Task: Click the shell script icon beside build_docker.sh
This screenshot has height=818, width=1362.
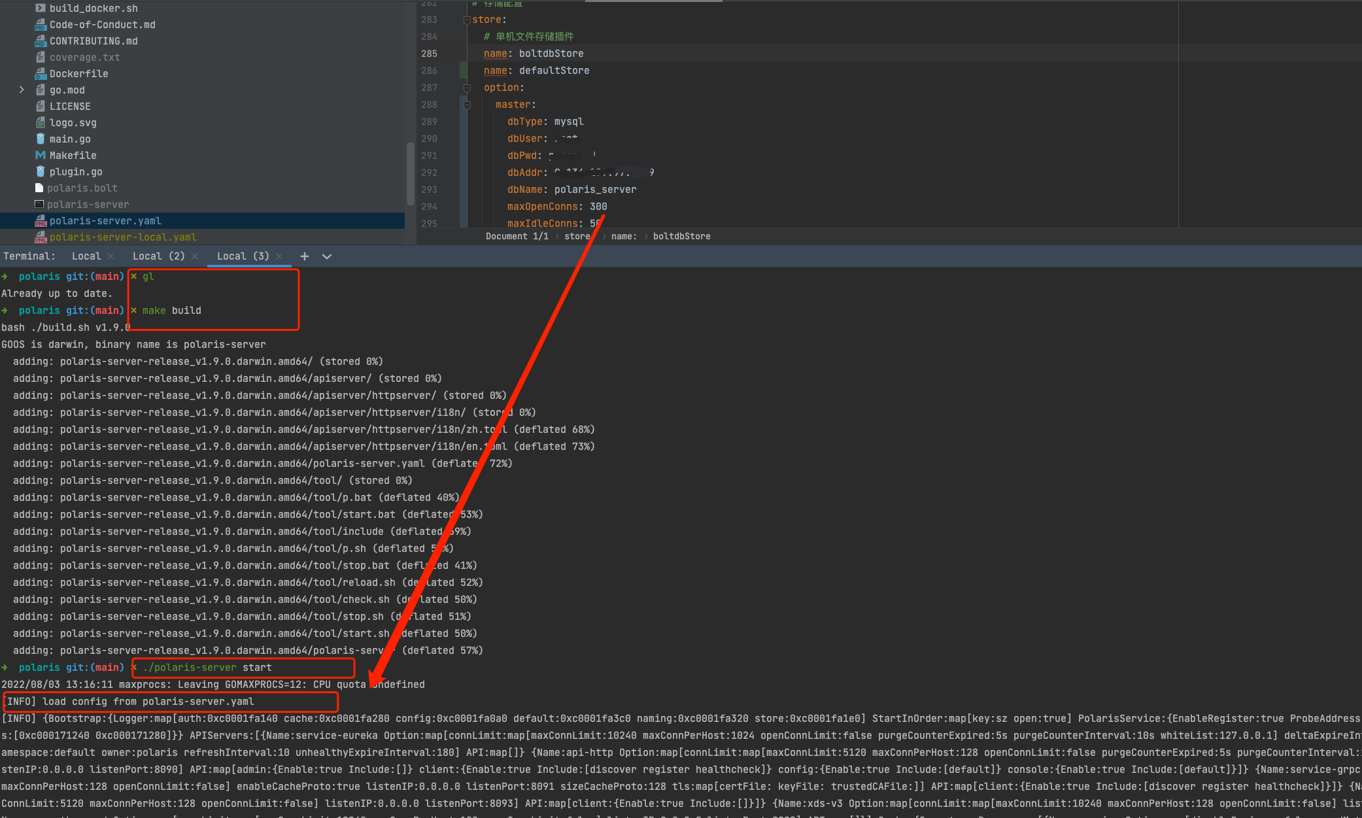Action: tap(40, 8)
